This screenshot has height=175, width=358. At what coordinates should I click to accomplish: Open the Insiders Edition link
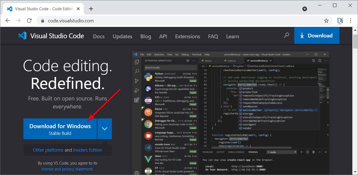[88, 150]
